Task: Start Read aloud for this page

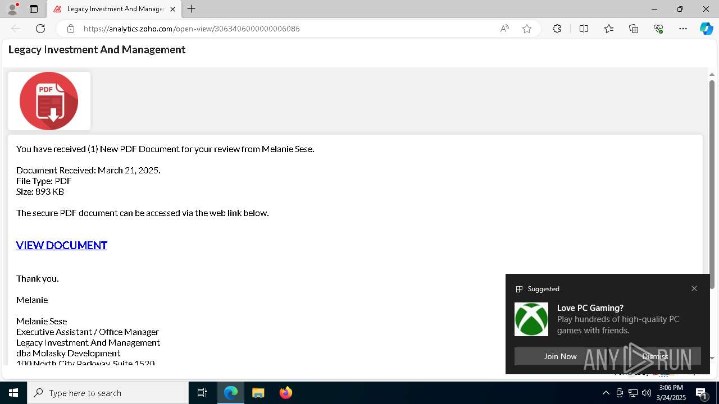Action: 504,29
